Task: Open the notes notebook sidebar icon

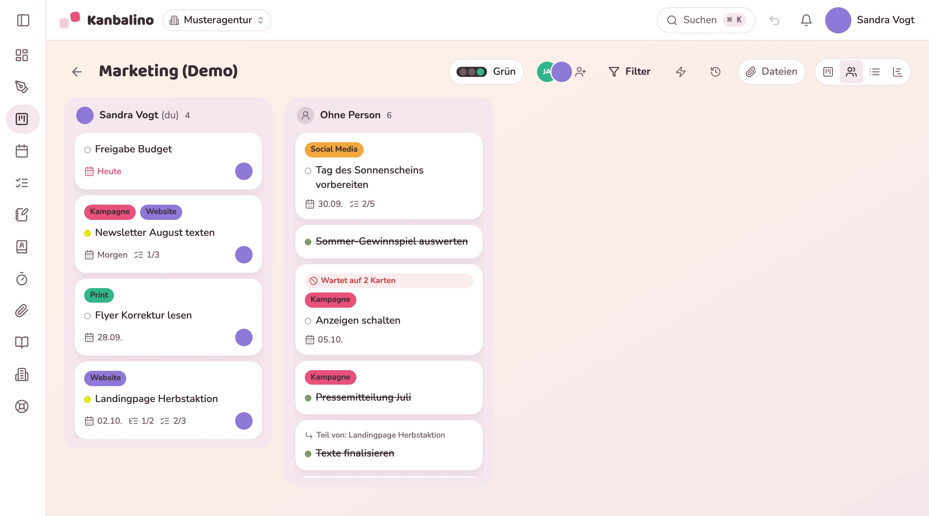Action: 22,215
